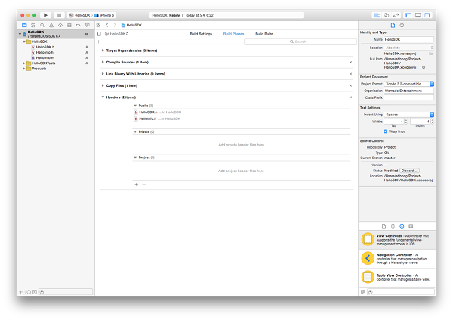
Task: Show the Object library
Action: coord(402,226)
